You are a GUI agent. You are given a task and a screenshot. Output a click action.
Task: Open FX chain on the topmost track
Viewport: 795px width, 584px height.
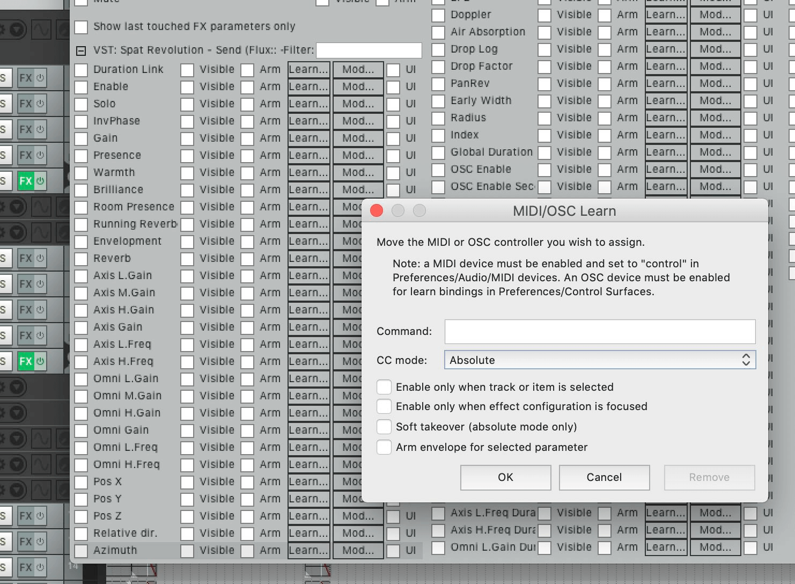(25, 78)
